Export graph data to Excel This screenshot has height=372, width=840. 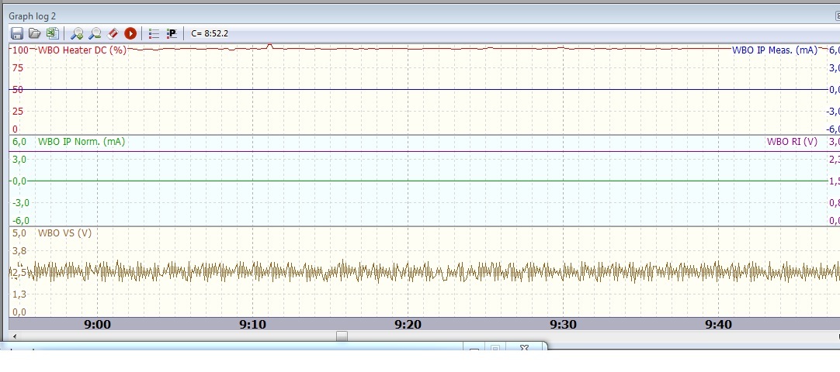[x=52, y=33]
